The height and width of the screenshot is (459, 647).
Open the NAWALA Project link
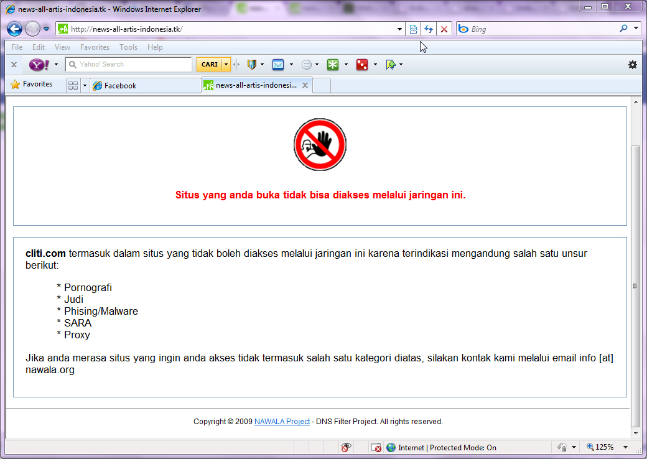click(282, 421)
